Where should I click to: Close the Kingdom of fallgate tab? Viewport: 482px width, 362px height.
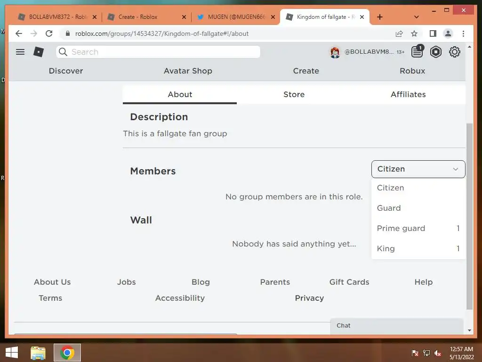pyautogui.click(x=362, y=17)
